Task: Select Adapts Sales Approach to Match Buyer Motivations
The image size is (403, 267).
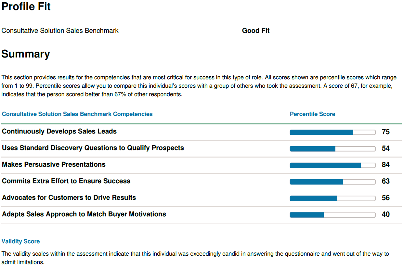Action: point(84,214)
